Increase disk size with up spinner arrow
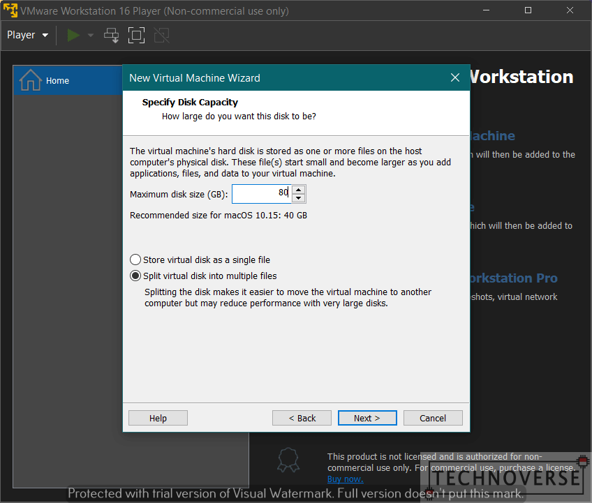This screenshot has height=503, width=592. (x=299, y=190)
